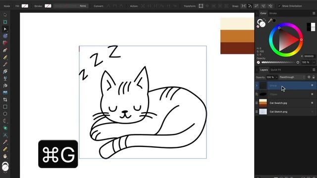Toggle visibility of Cat Sketch.png layer
The height and width of the screenshot is (178, 317).
click(x=312, y=112)
